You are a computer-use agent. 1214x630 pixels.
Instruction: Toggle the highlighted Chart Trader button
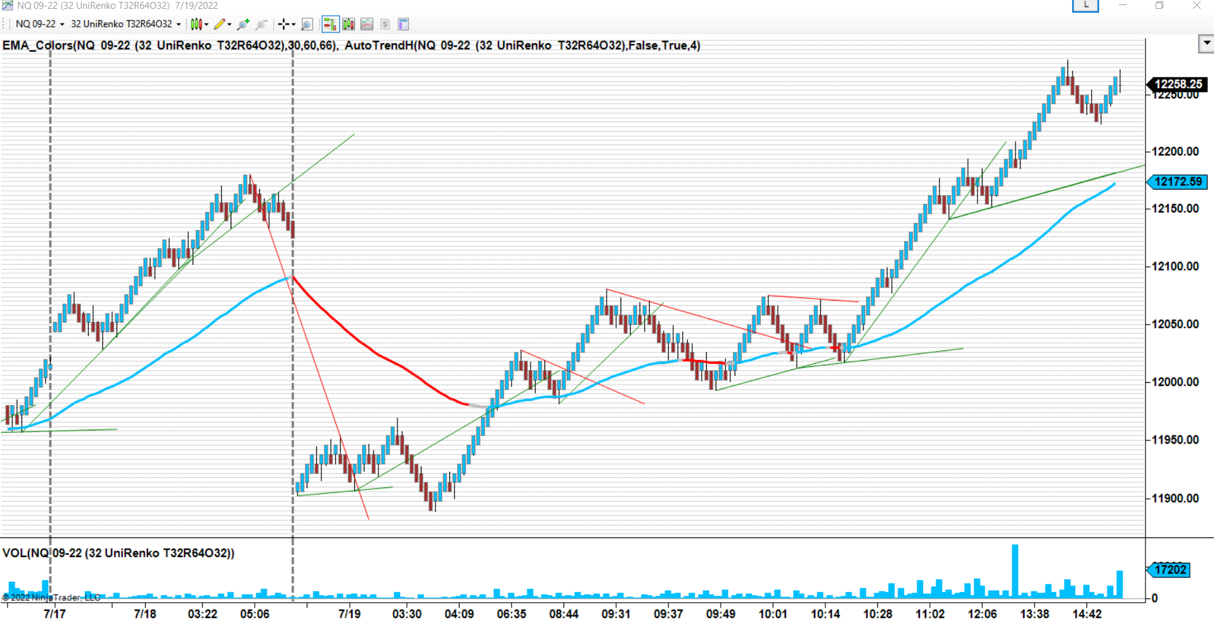(x=330, y=24)
